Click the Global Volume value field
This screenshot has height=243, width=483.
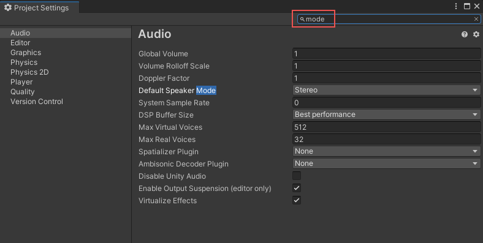(x=386, y=53)
